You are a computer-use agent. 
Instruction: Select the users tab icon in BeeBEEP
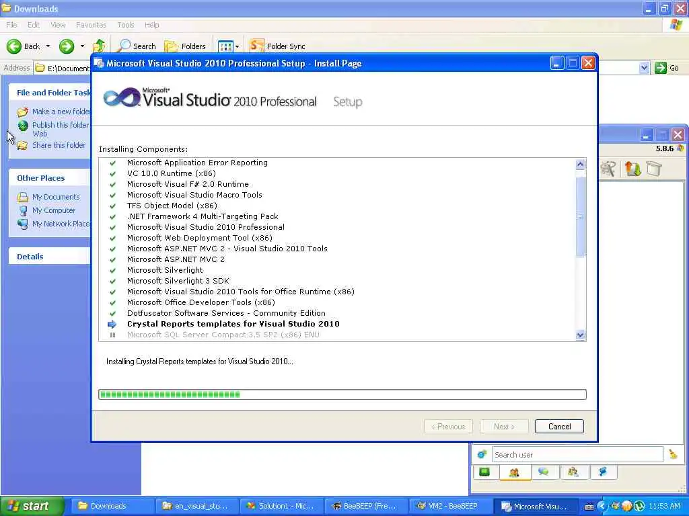[514, 472]
